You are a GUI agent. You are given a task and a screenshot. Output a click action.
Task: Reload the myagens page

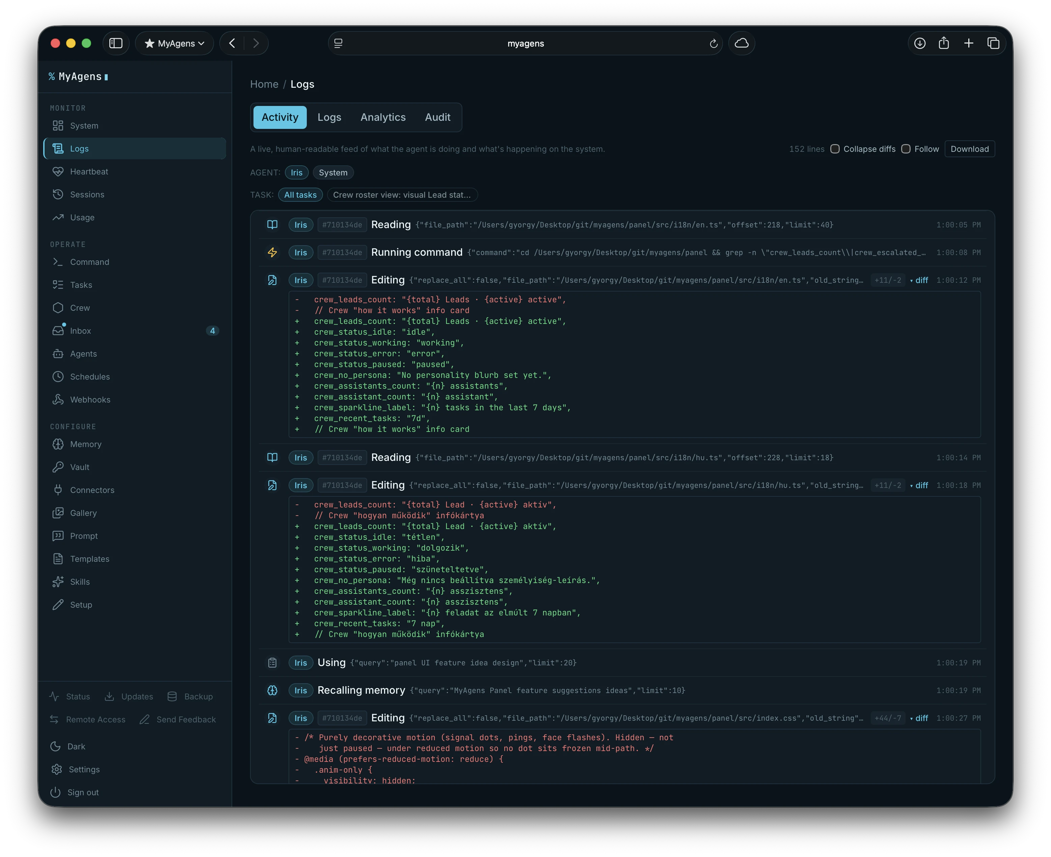pos(713,44)
